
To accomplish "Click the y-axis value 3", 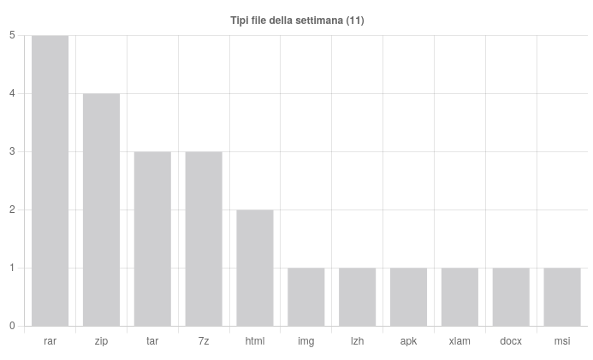I will click(12, 151).
